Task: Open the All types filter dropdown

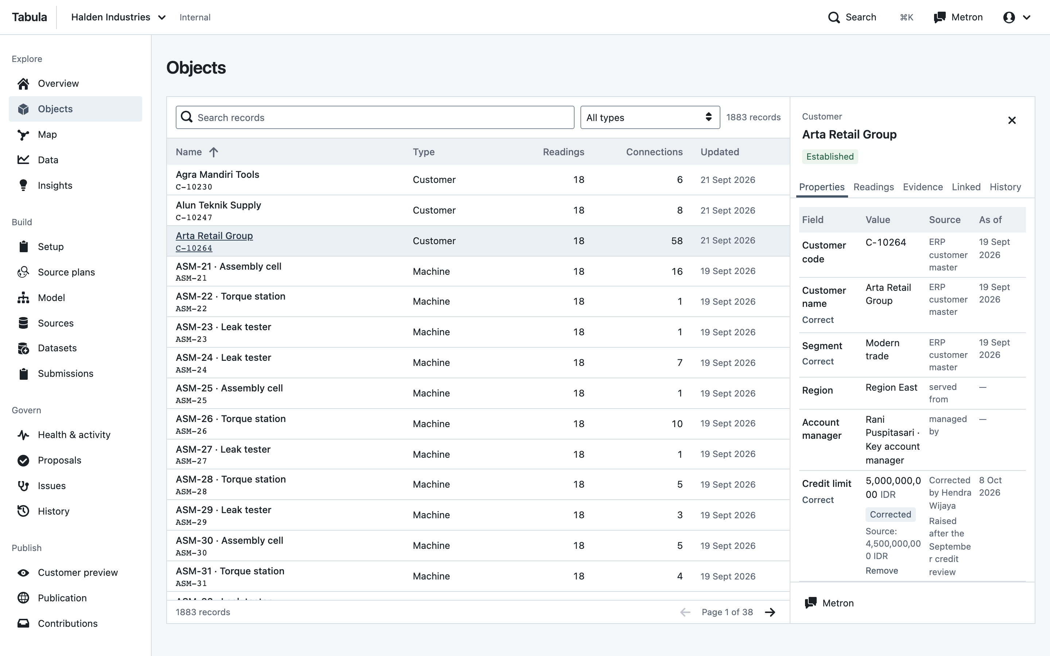Action: point(650,118)
